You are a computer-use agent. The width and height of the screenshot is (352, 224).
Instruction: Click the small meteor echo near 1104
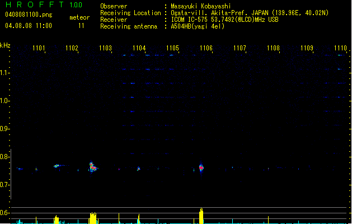point(139,169)
